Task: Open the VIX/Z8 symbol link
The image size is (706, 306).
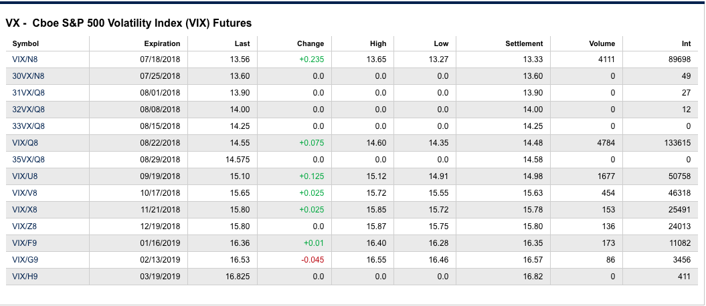Action: [25, 226]
